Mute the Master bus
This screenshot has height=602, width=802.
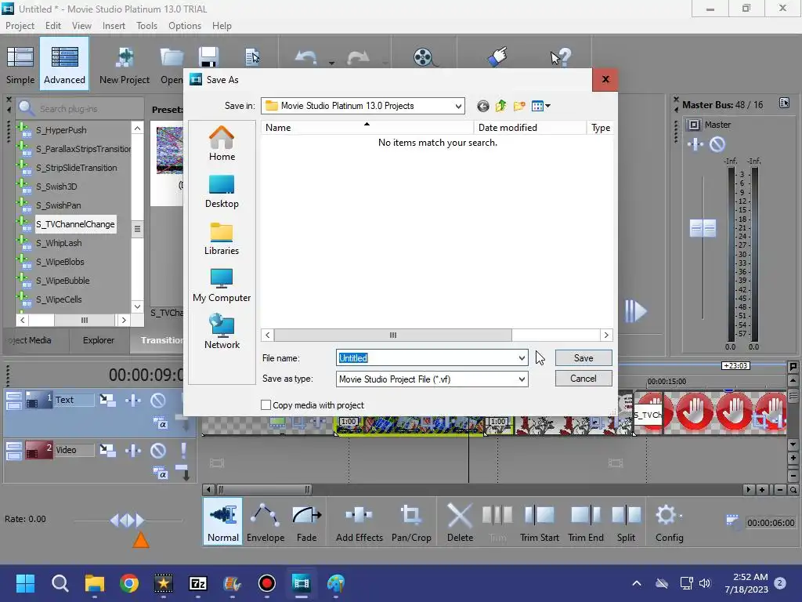pos(717,144)
